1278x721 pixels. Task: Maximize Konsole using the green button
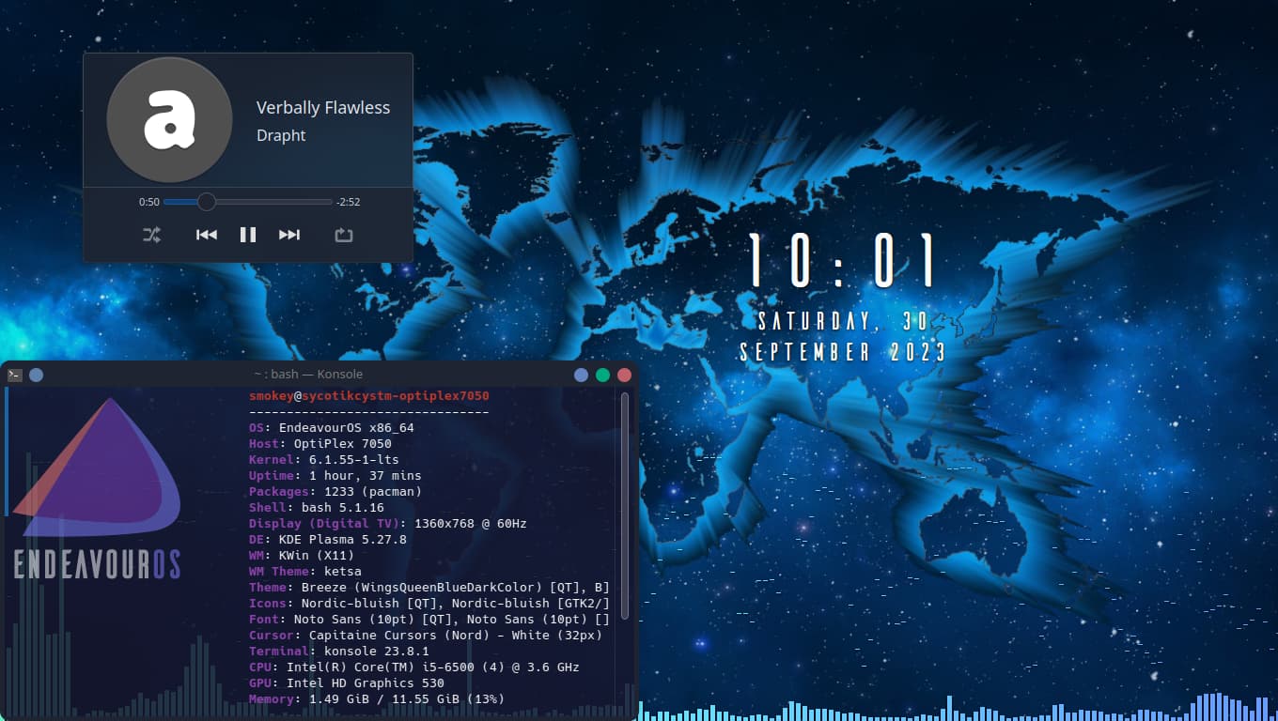tap(602, 375)
